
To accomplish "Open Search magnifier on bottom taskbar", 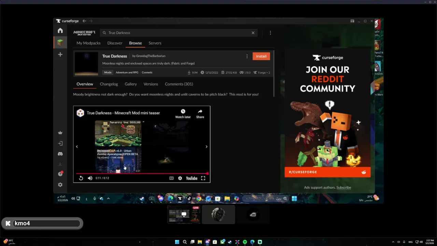I will (185, 242).
